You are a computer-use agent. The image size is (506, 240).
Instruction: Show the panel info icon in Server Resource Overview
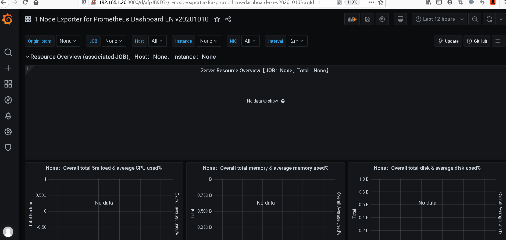[28, 69]
